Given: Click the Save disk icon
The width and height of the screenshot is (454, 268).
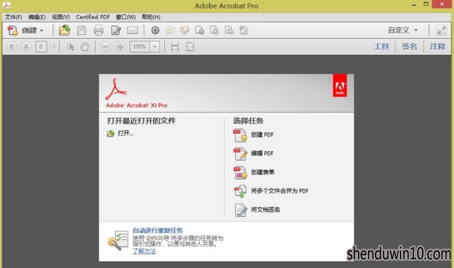Looking at the screenshot, I should (x=82, y=30).
